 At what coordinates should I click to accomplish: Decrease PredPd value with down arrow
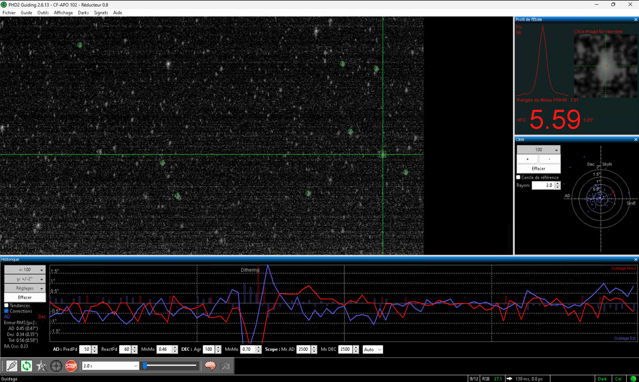(x=95, y=351)
